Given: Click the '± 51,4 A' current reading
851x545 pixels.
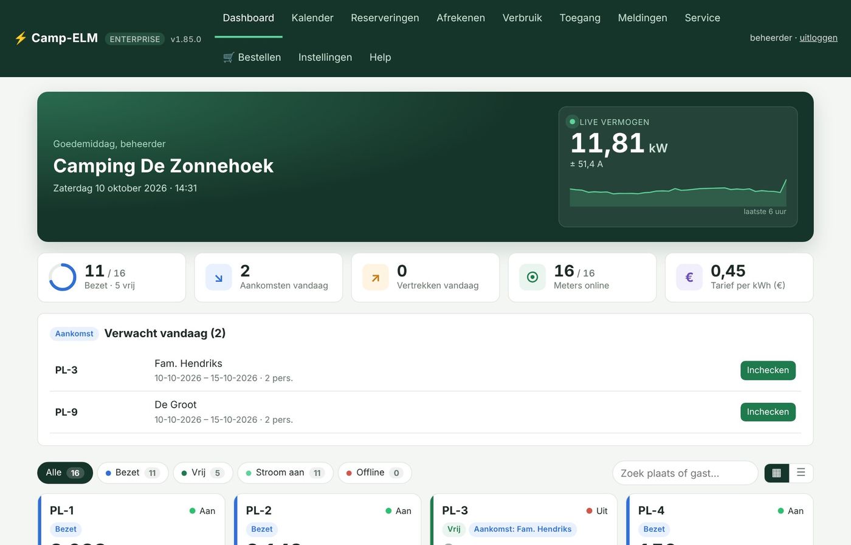Looking at the screenshot, I should (587, 164).
